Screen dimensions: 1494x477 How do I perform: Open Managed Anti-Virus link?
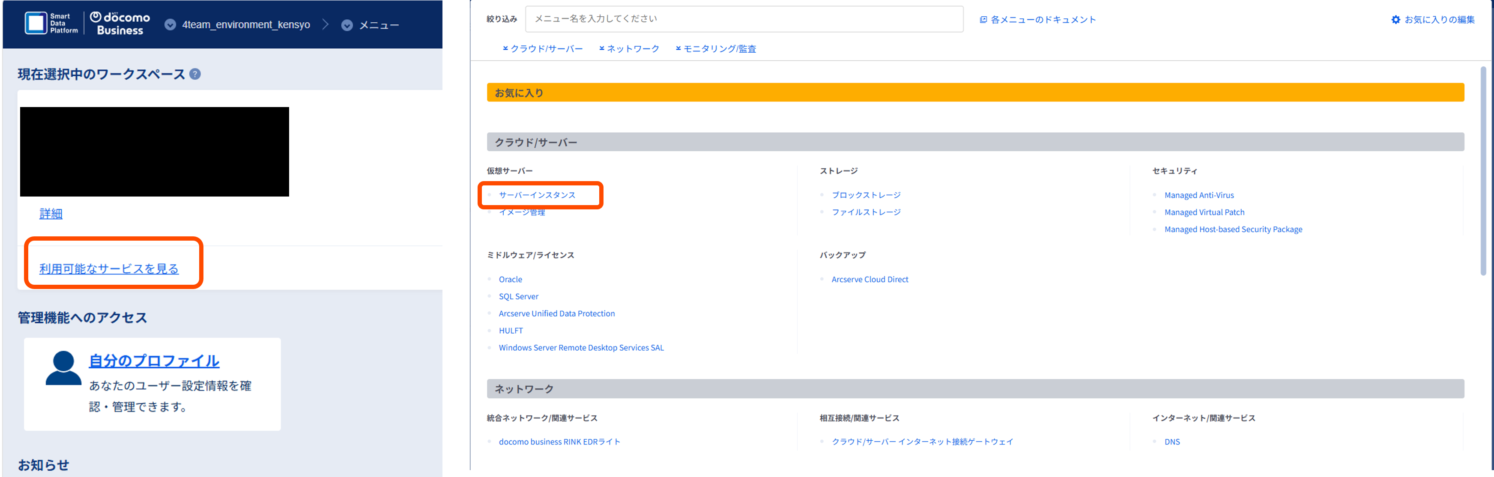(x=1199, y=195)
